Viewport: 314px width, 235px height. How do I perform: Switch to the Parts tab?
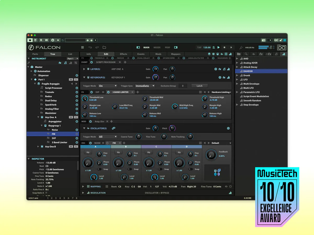click(x=35, y=54)
